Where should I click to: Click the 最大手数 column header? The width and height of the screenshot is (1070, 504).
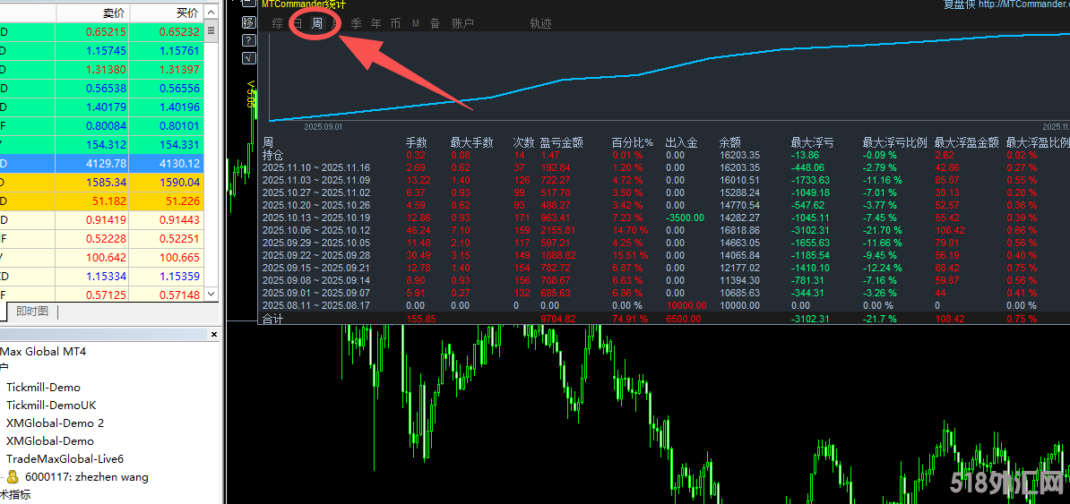coord(471,142)
